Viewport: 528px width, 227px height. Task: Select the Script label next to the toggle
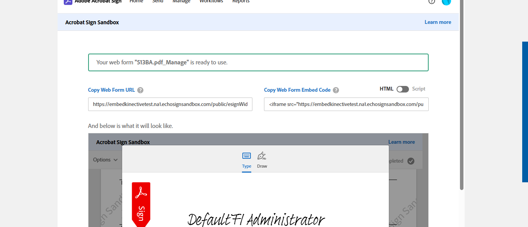419,89
